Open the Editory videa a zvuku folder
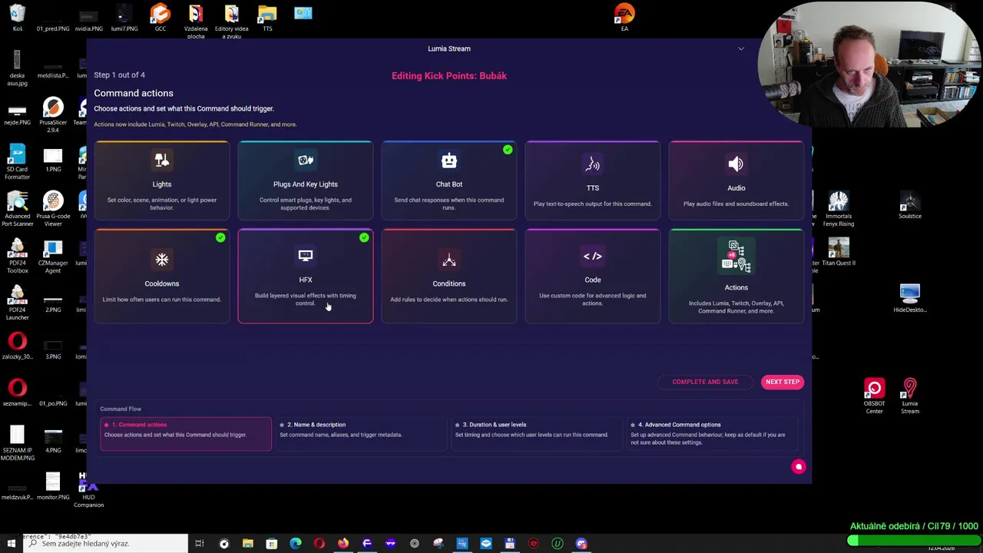The image size is (983, 553). point(231,21)
